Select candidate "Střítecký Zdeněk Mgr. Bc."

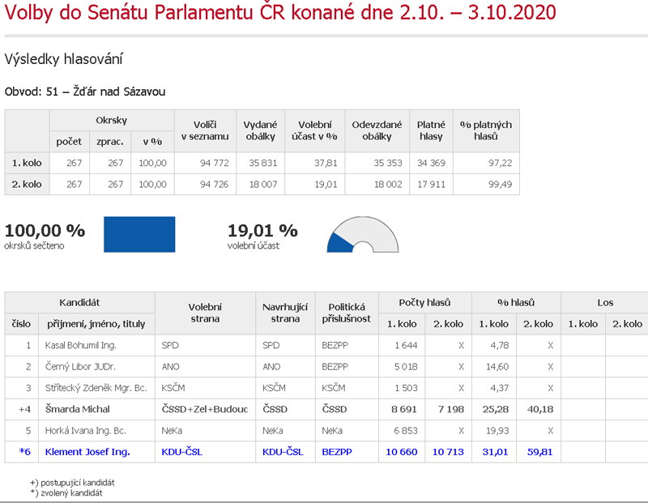click(x=96, y=388)
